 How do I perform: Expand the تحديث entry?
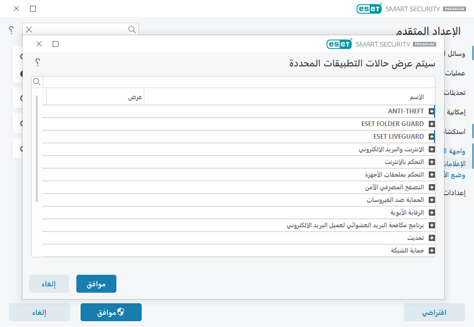(x=432, y=237)
